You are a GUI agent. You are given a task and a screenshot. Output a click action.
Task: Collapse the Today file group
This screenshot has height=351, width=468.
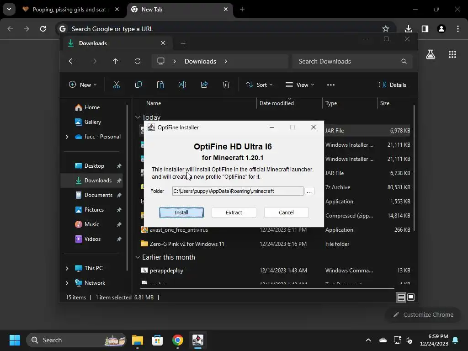coord(138,117)
